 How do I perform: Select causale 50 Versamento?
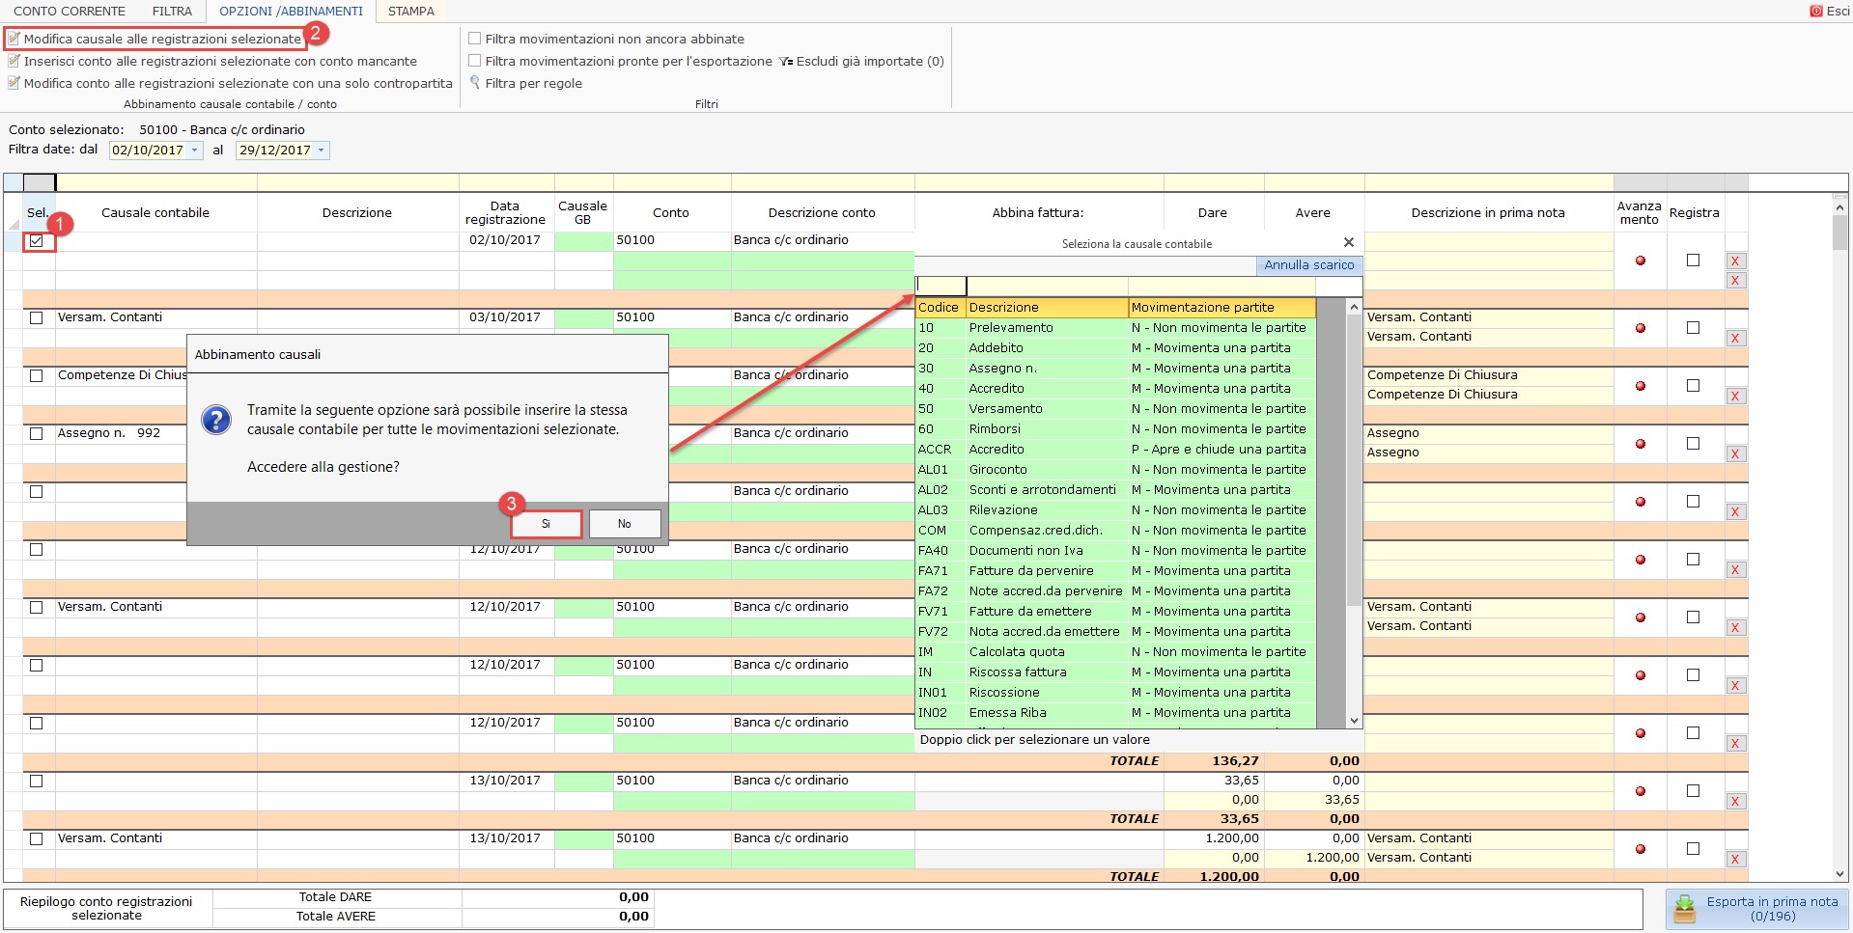click(x=1115, y=408)
